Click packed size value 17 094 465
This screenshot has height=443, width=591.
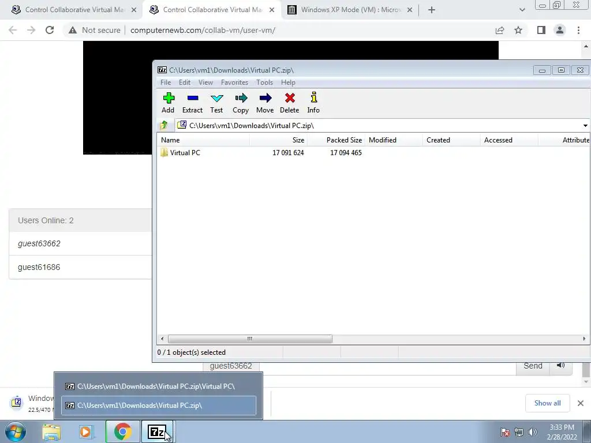tap(346, 152)
